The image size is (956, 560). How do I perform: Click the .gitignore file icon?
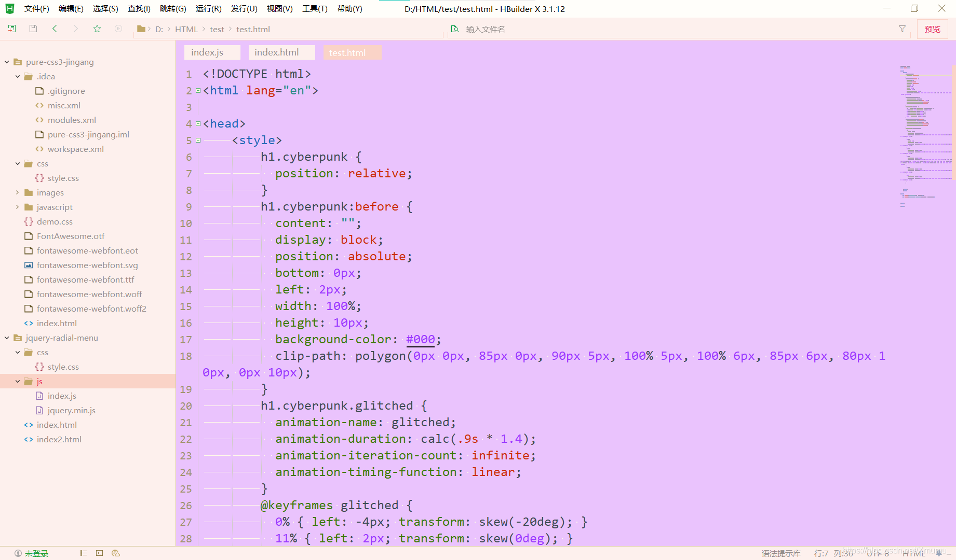click(39, 91)
